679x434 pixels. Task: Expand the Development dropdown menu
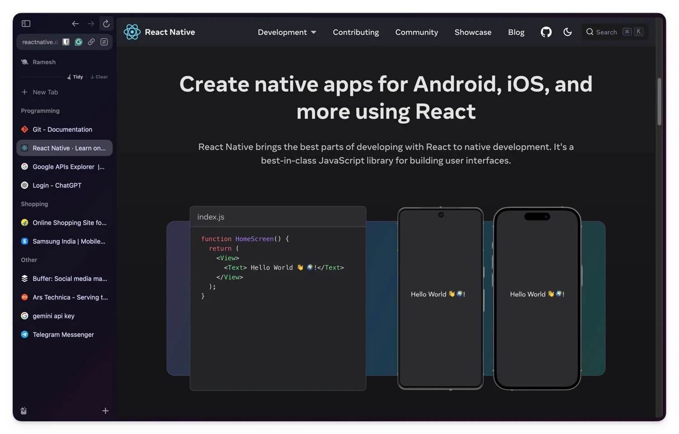287,32
